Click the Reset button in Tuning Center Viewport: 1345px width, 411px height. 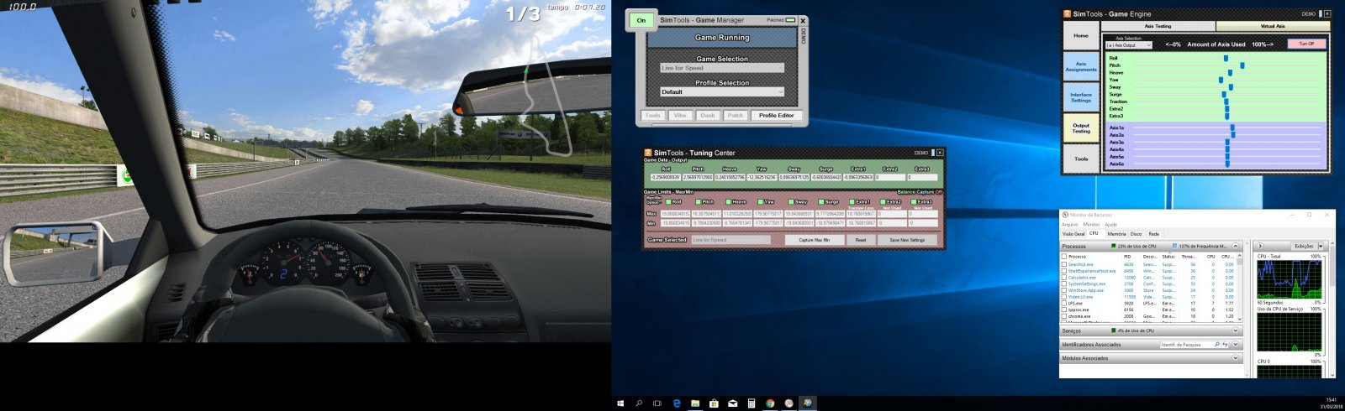861,240
